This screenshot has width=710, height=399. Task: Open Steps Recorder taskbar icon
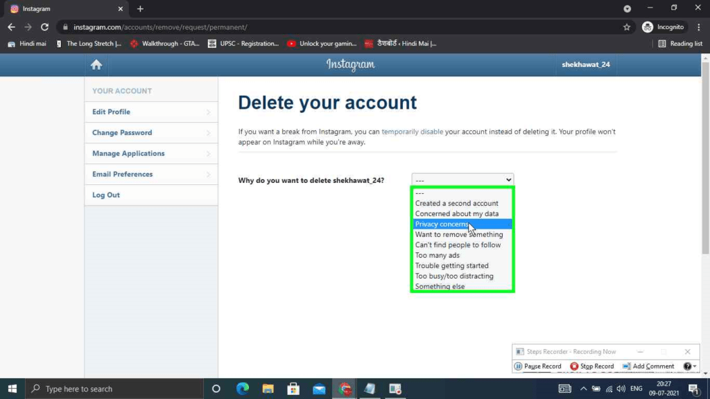point(395,389)
